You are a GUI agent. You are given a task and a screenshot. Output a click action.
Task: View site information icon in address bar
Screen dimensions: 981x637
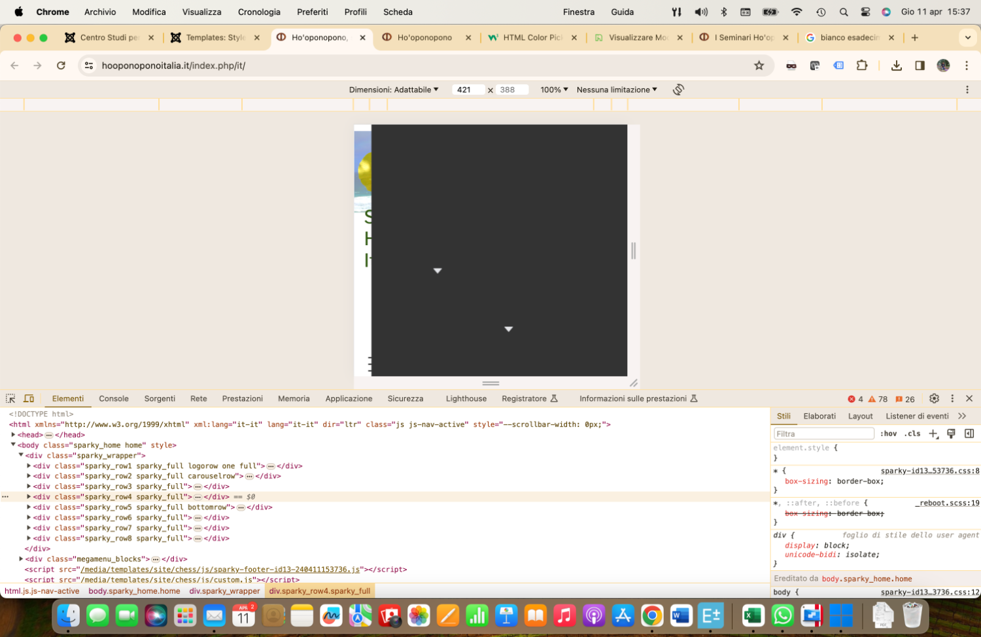pos(89,65)
